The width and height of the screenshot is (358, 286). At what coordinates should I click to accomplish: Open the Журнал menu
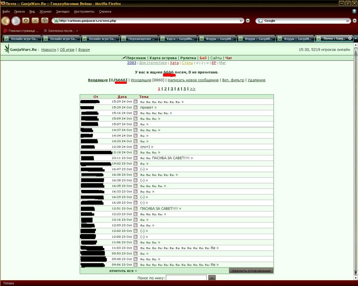(45, 12)
